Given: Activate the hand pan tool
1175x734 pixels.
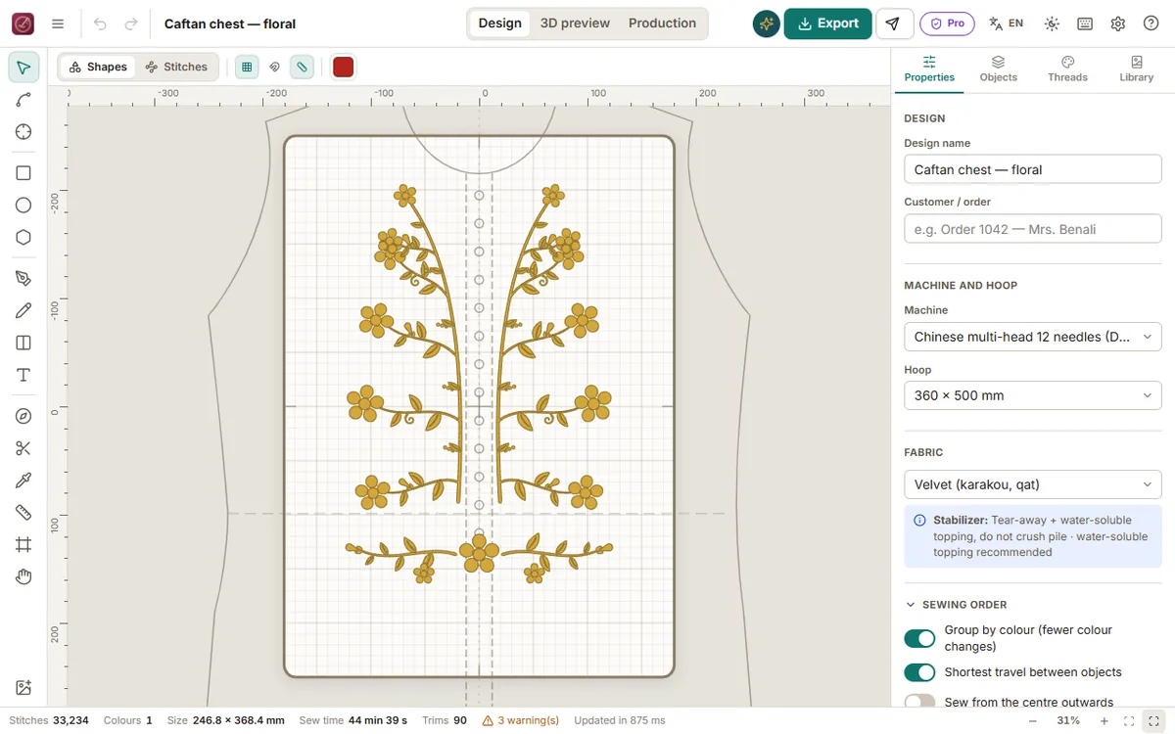Looking at the screenshot, I should pos(23,576).
